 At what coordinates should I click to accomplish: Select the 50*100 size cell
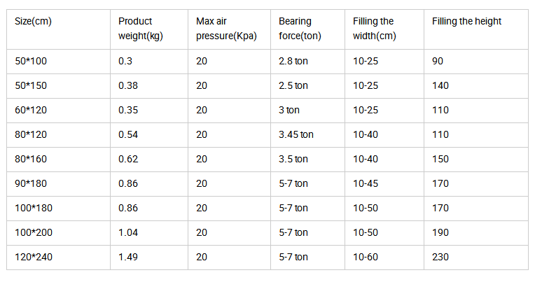tap(31, 62)
